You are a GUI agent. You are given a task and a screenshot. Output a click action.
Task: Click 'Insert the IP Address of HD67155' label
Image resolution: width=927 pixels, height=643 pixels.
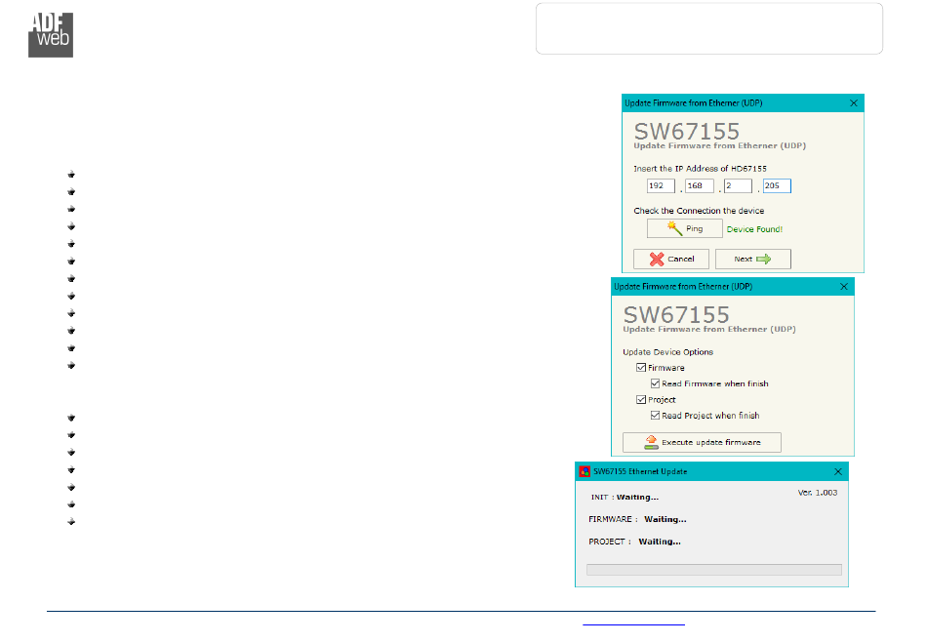[700, 169]
